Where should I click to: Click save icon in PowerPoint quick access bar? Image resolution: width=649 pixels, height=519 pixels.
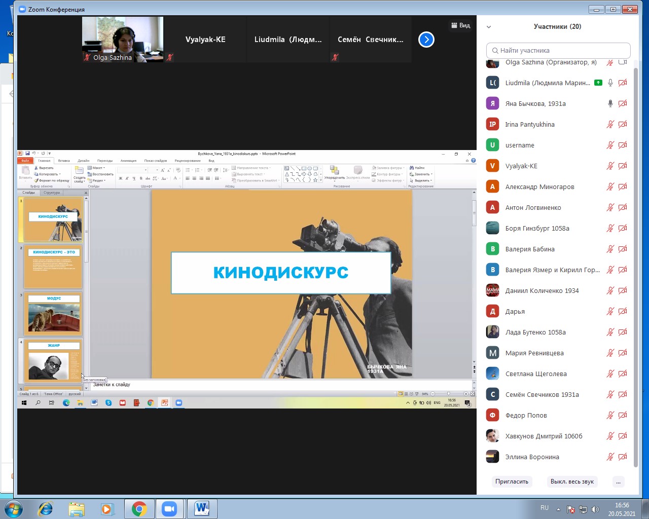coord(27,154)
